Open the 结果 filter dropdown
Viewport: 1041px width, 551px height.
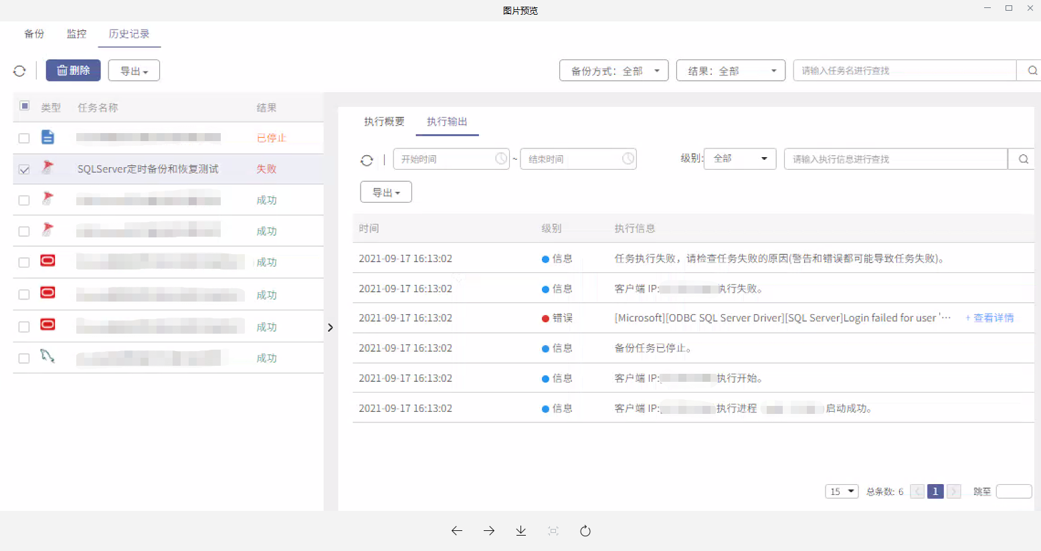731,70
